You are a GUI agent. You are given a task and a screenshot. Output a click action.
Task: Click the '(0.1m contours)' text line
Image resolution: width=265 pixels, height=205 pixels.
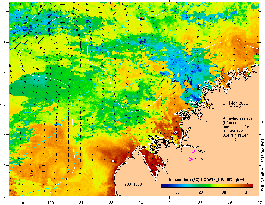tap(236, 123)
